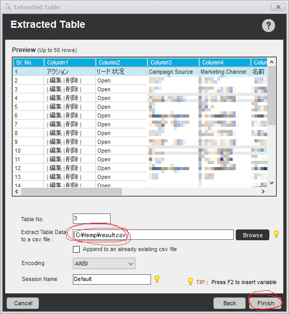Click the リード 状況 cell in row 1
289x314 pixels.
pyautogui.click(x=121, y=72)
